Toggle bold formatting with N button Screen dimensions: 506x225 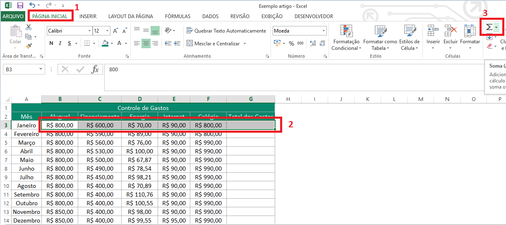pyautogui.click(x=51, y=43)
